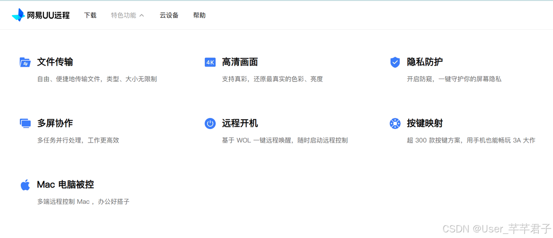The width and height of the screenshot is (553, 238).
Task: Open the 按键映射 feature heading
Action: point(425,124)
